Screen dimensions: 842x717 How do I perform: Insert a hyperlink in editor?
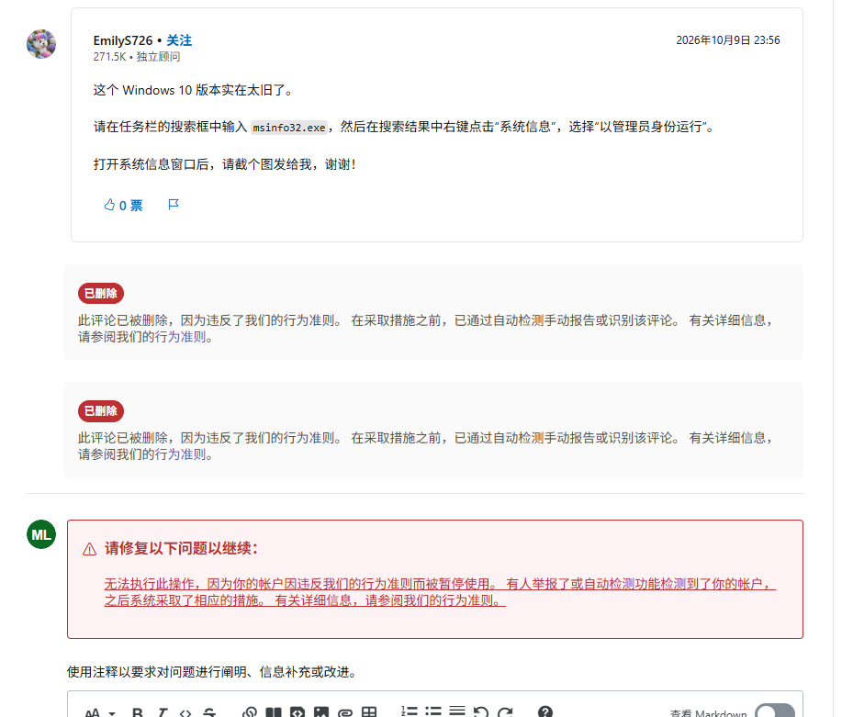click(250, 712)
